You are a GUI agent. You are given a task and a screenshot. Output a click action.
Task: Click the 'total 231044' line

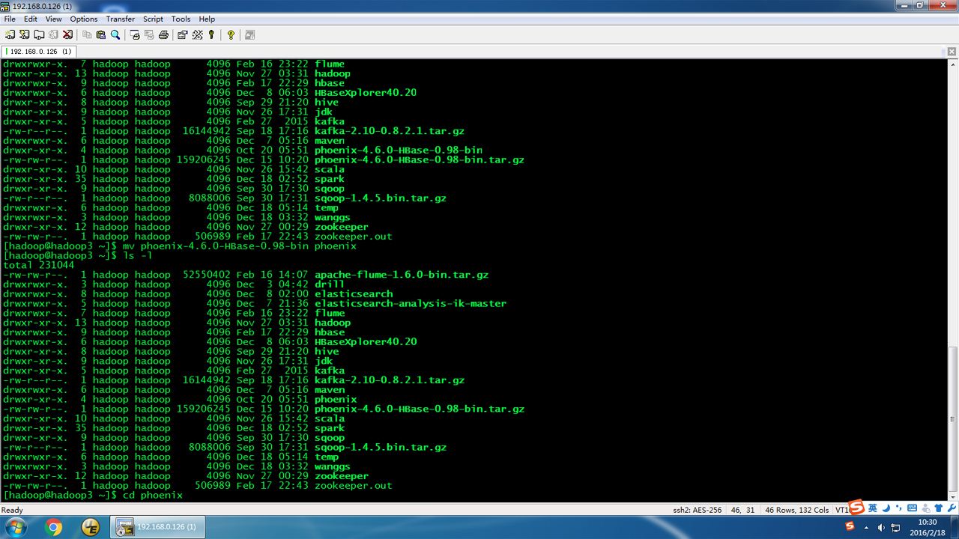coord(39,265)
